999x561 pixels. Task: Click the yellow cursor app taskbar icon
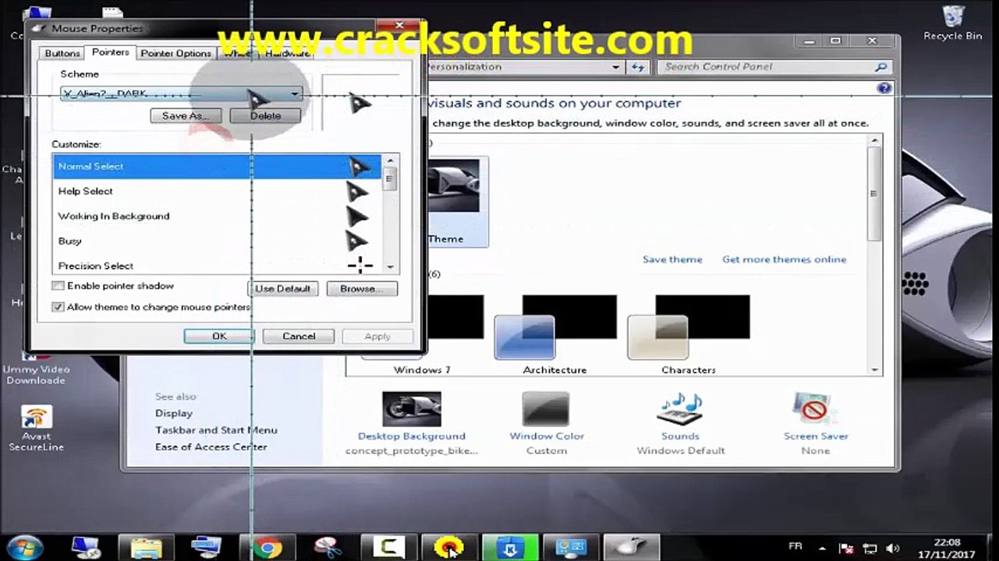click(448, 548)
